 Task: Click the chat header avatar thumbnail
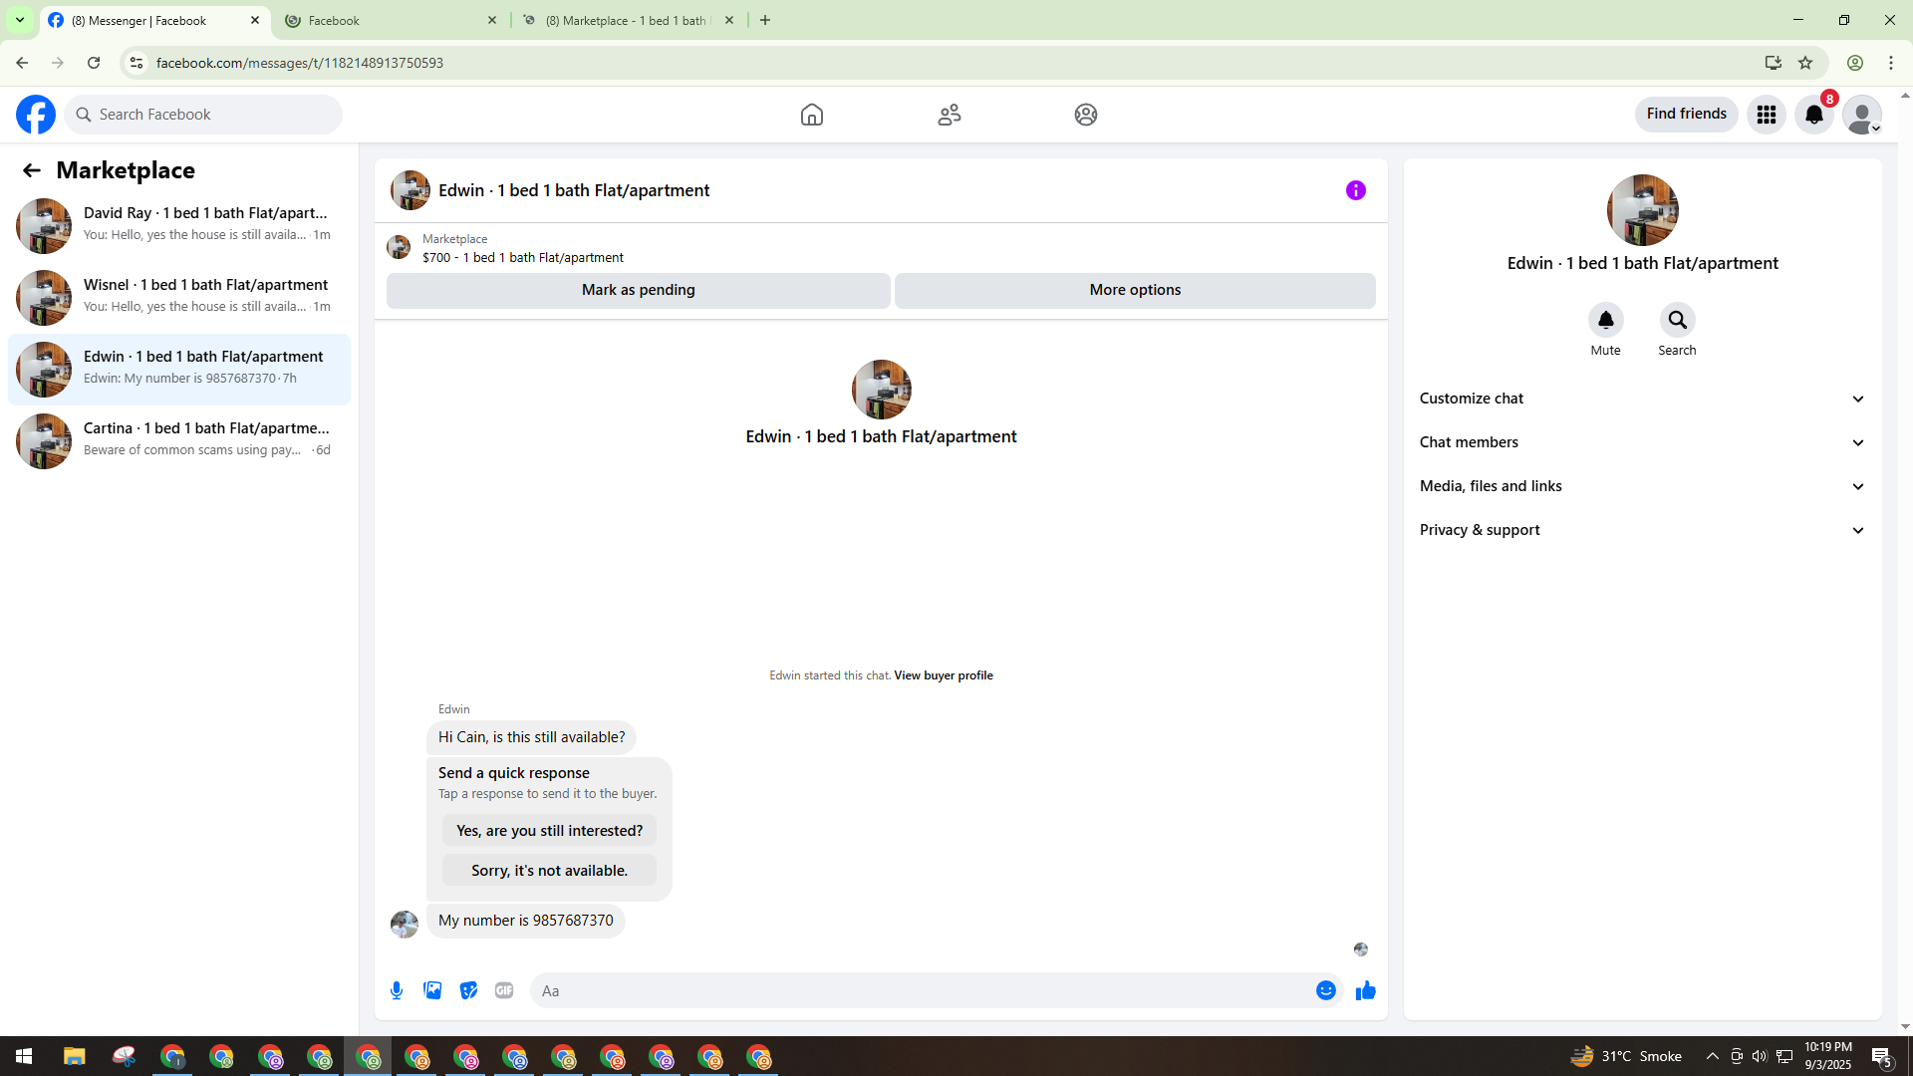point(410,190)
